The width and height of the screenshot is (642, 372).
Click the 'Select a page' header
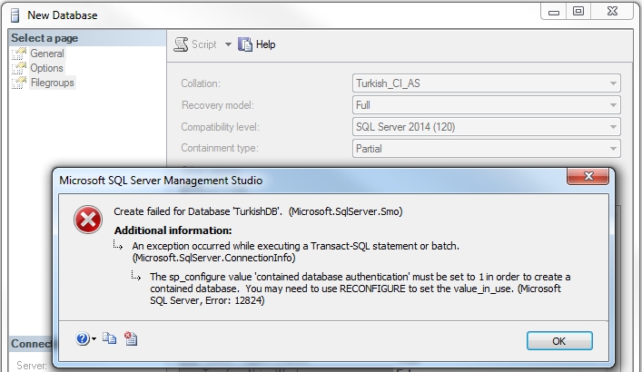(x=44, y=38)
